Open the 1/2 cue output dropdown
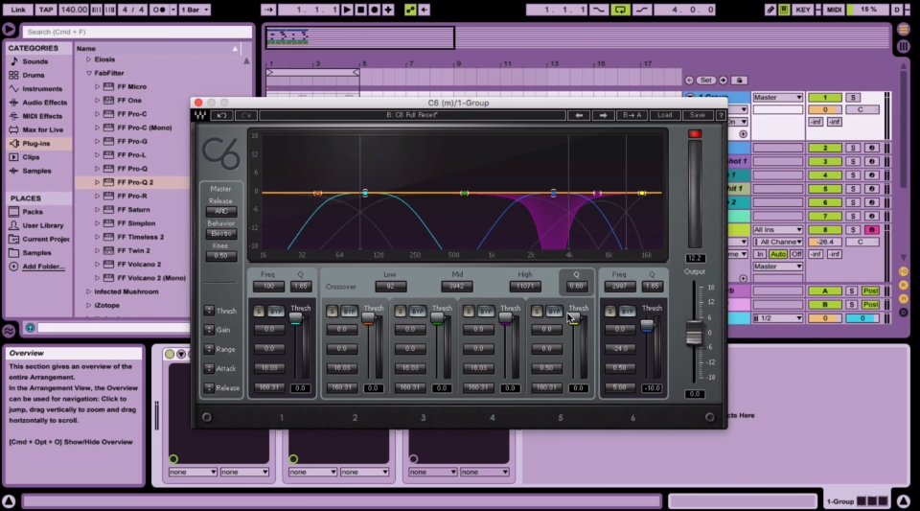Viewport: 920px width, 511px height. pyautogui.click(x=777, y=318)
